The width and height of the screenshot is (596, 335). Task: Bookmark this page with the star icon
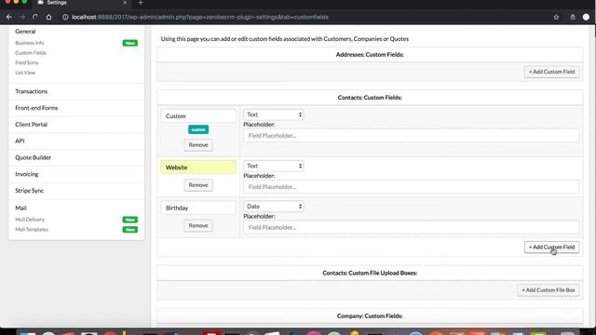point(556,17)
